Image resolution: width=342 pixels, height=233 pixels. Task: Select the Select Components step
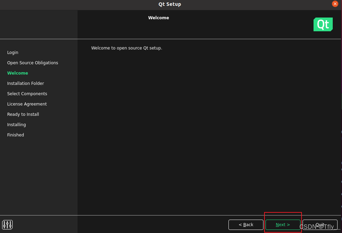pyautogui.click(x=27, y=93)
